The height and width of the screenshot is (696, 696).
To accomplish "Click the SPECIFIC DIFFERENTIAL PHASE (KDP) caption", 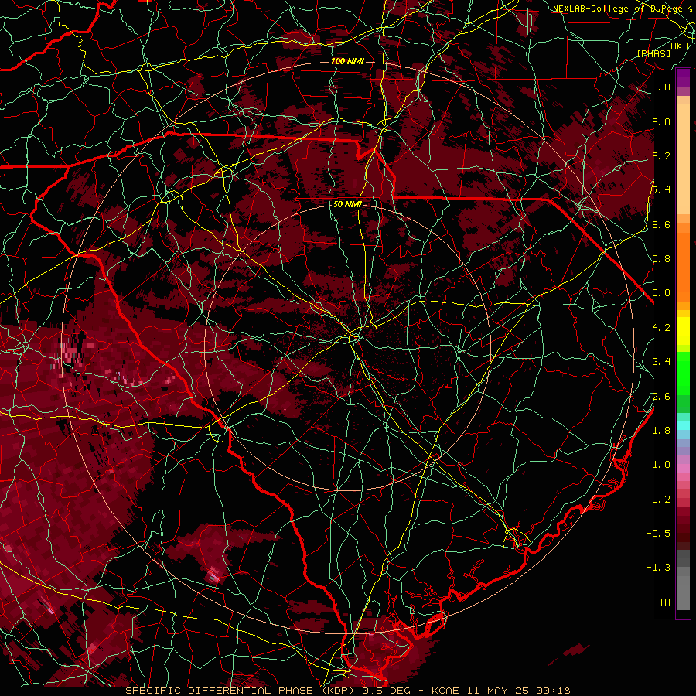I will click(241, 691).
